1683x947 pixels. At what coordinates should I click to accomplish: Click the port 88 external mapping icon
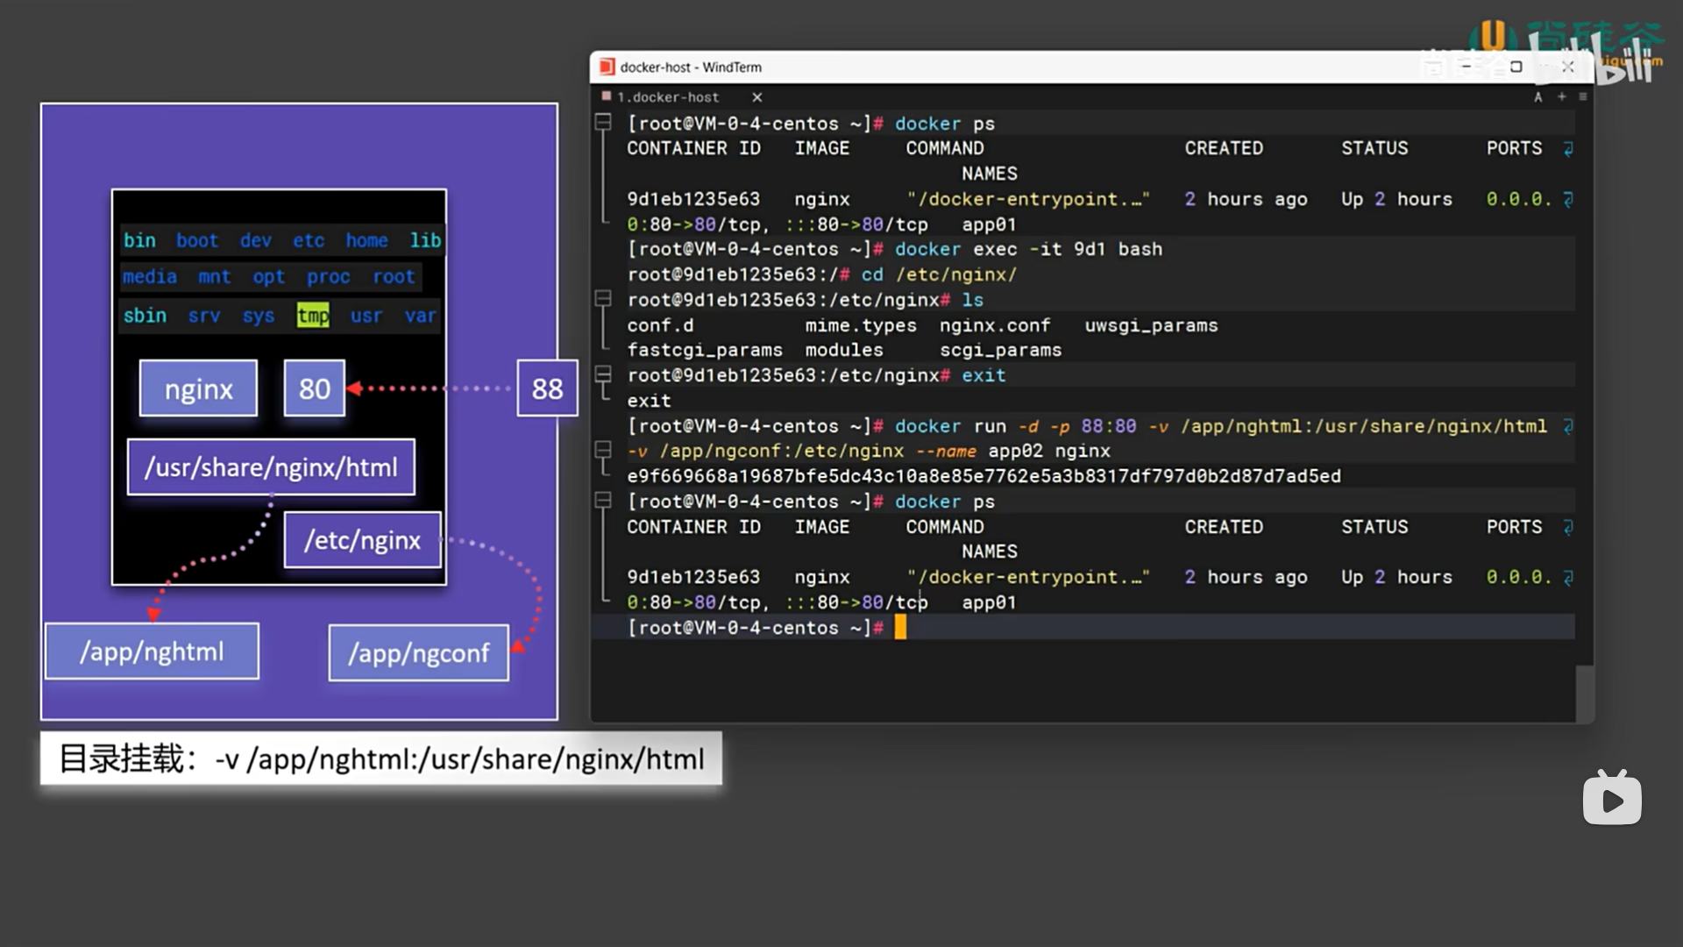click(547, 388)
